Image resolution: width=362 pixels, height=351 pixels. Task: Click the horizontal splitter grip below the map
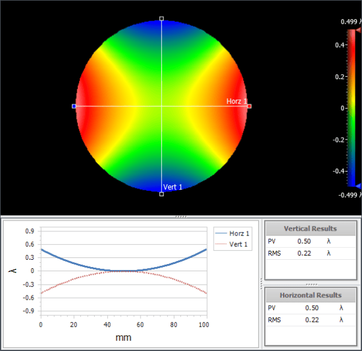tap(180, 216)
